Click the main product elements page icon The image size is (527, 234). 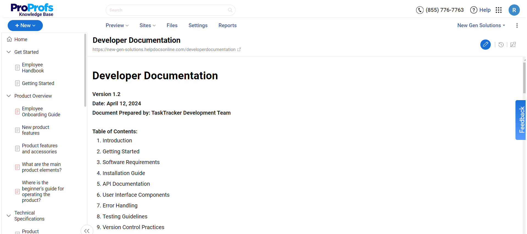pyautogui.click(x=18, y=167)
